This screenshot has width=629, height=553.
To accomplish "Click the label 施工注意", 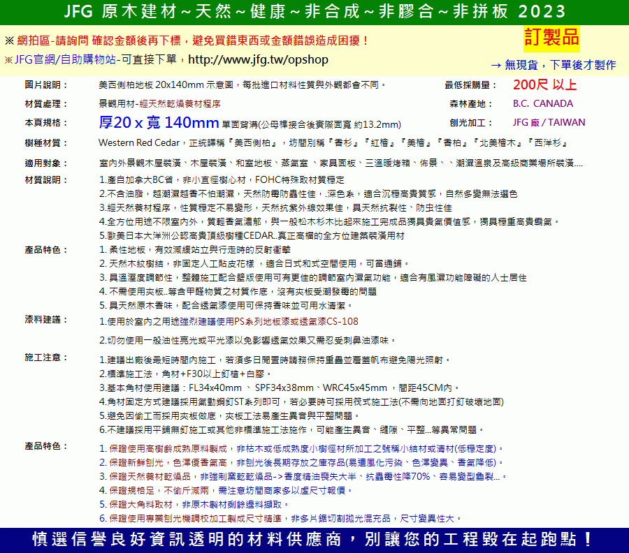I will [x=45, y=357].
